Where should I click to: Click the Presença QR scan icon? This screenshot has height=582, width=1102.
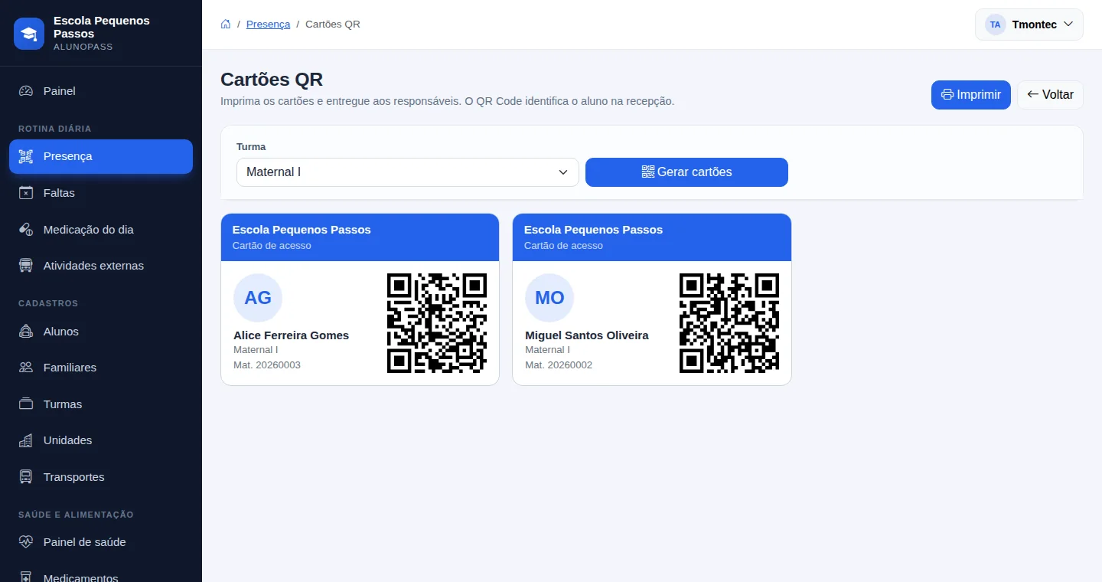point(26,156)
